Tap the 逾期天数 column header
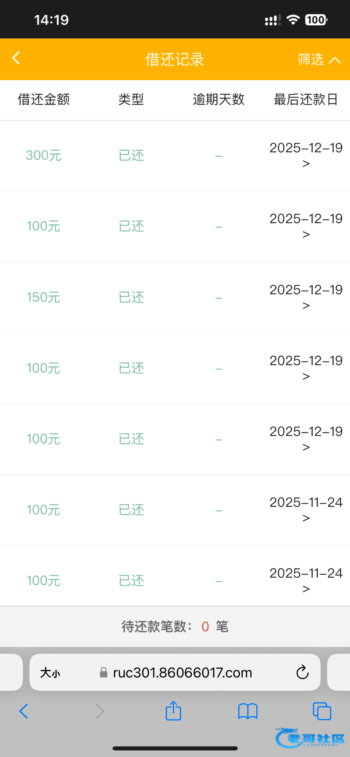 (x=219, y=99)
